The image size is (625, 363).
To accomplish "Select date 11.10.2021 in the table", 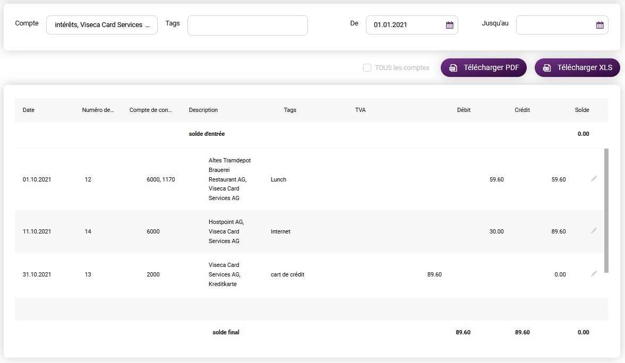I will tap(37, 231).
